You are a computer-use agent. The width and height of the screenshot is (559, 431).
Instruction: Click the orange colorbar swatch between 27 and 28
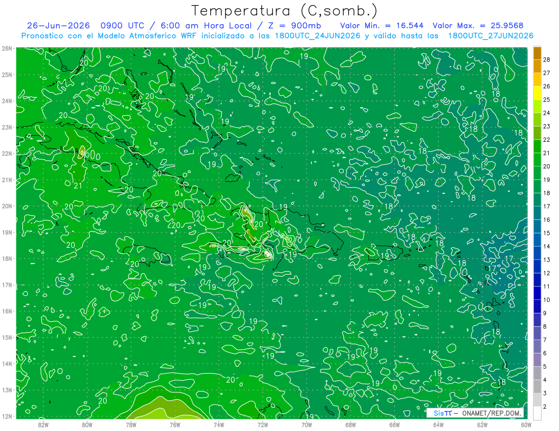pos(537,66)
